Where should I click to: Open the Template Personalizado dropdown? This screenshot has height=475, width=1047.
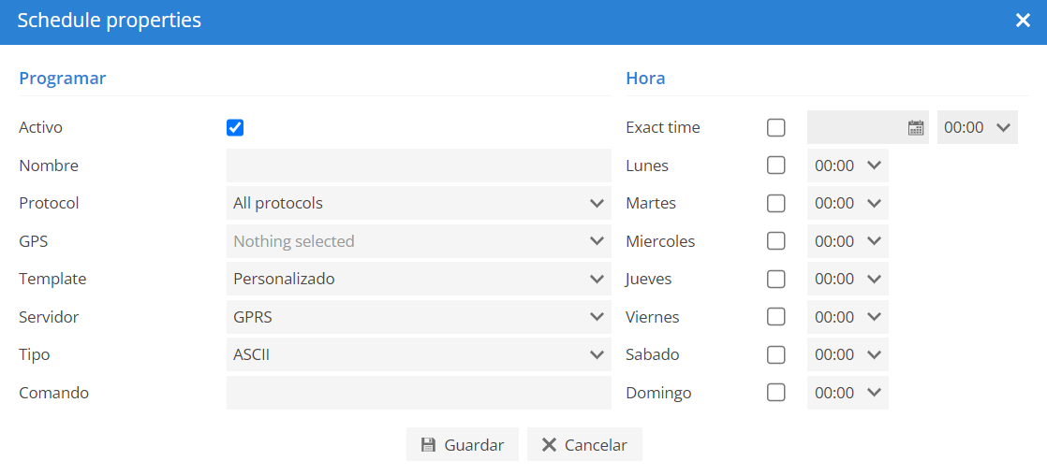click(x=419, y=279)
